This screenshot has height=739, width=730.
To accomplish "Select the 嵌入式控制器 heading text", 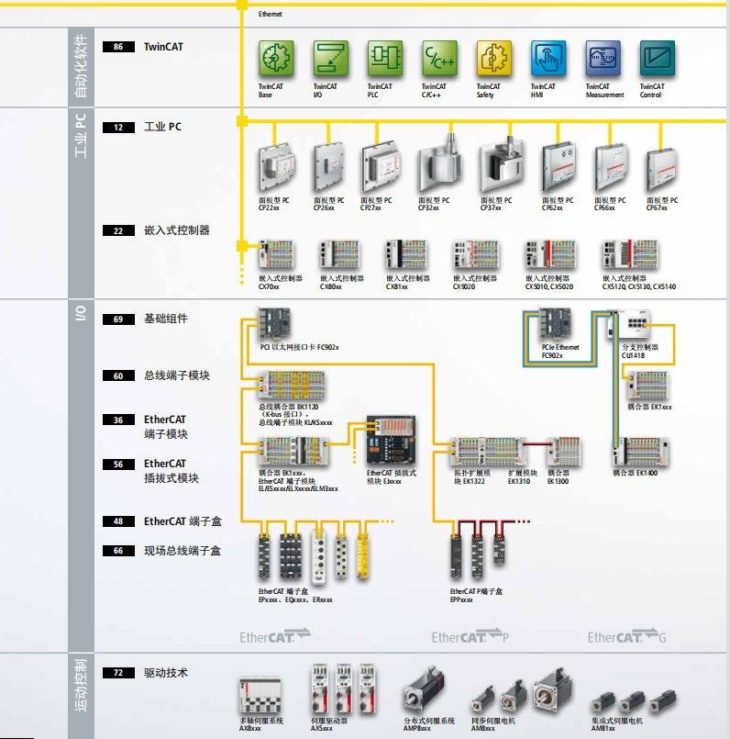I will [177, 230].
